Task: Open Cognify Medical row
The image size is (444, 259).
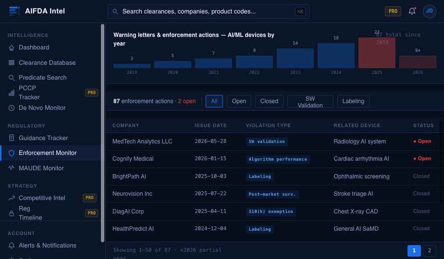Action: [x=273, y=159]
